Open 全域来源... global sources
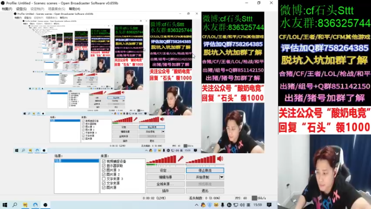 click(166, 184)
